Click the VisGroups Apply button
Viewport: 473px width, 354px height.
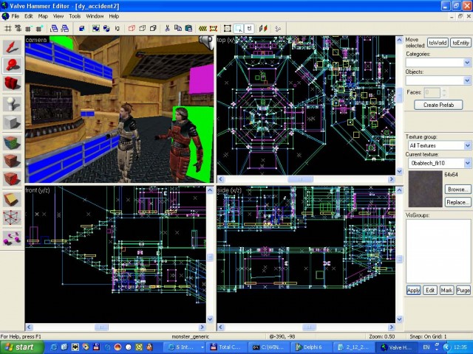click(413, 290)
